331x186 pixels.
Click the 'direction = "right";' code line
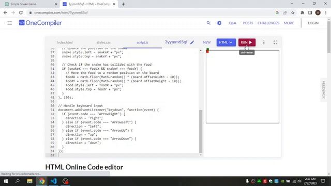pyautogui.click(x=84, y=118)
